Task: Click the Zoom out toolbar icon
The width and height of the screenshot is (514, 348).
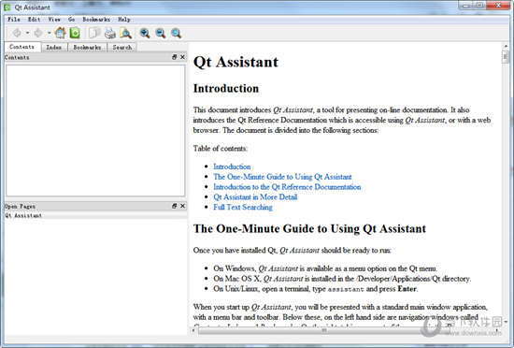Action: (x=161, y=33)
